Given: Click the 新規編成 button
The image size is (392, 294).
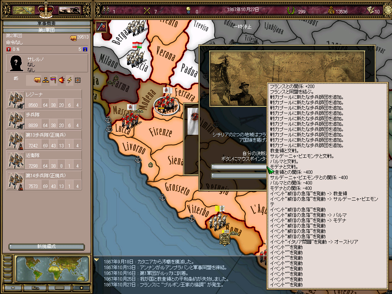Looking at the screenshot, I should 46,247.
